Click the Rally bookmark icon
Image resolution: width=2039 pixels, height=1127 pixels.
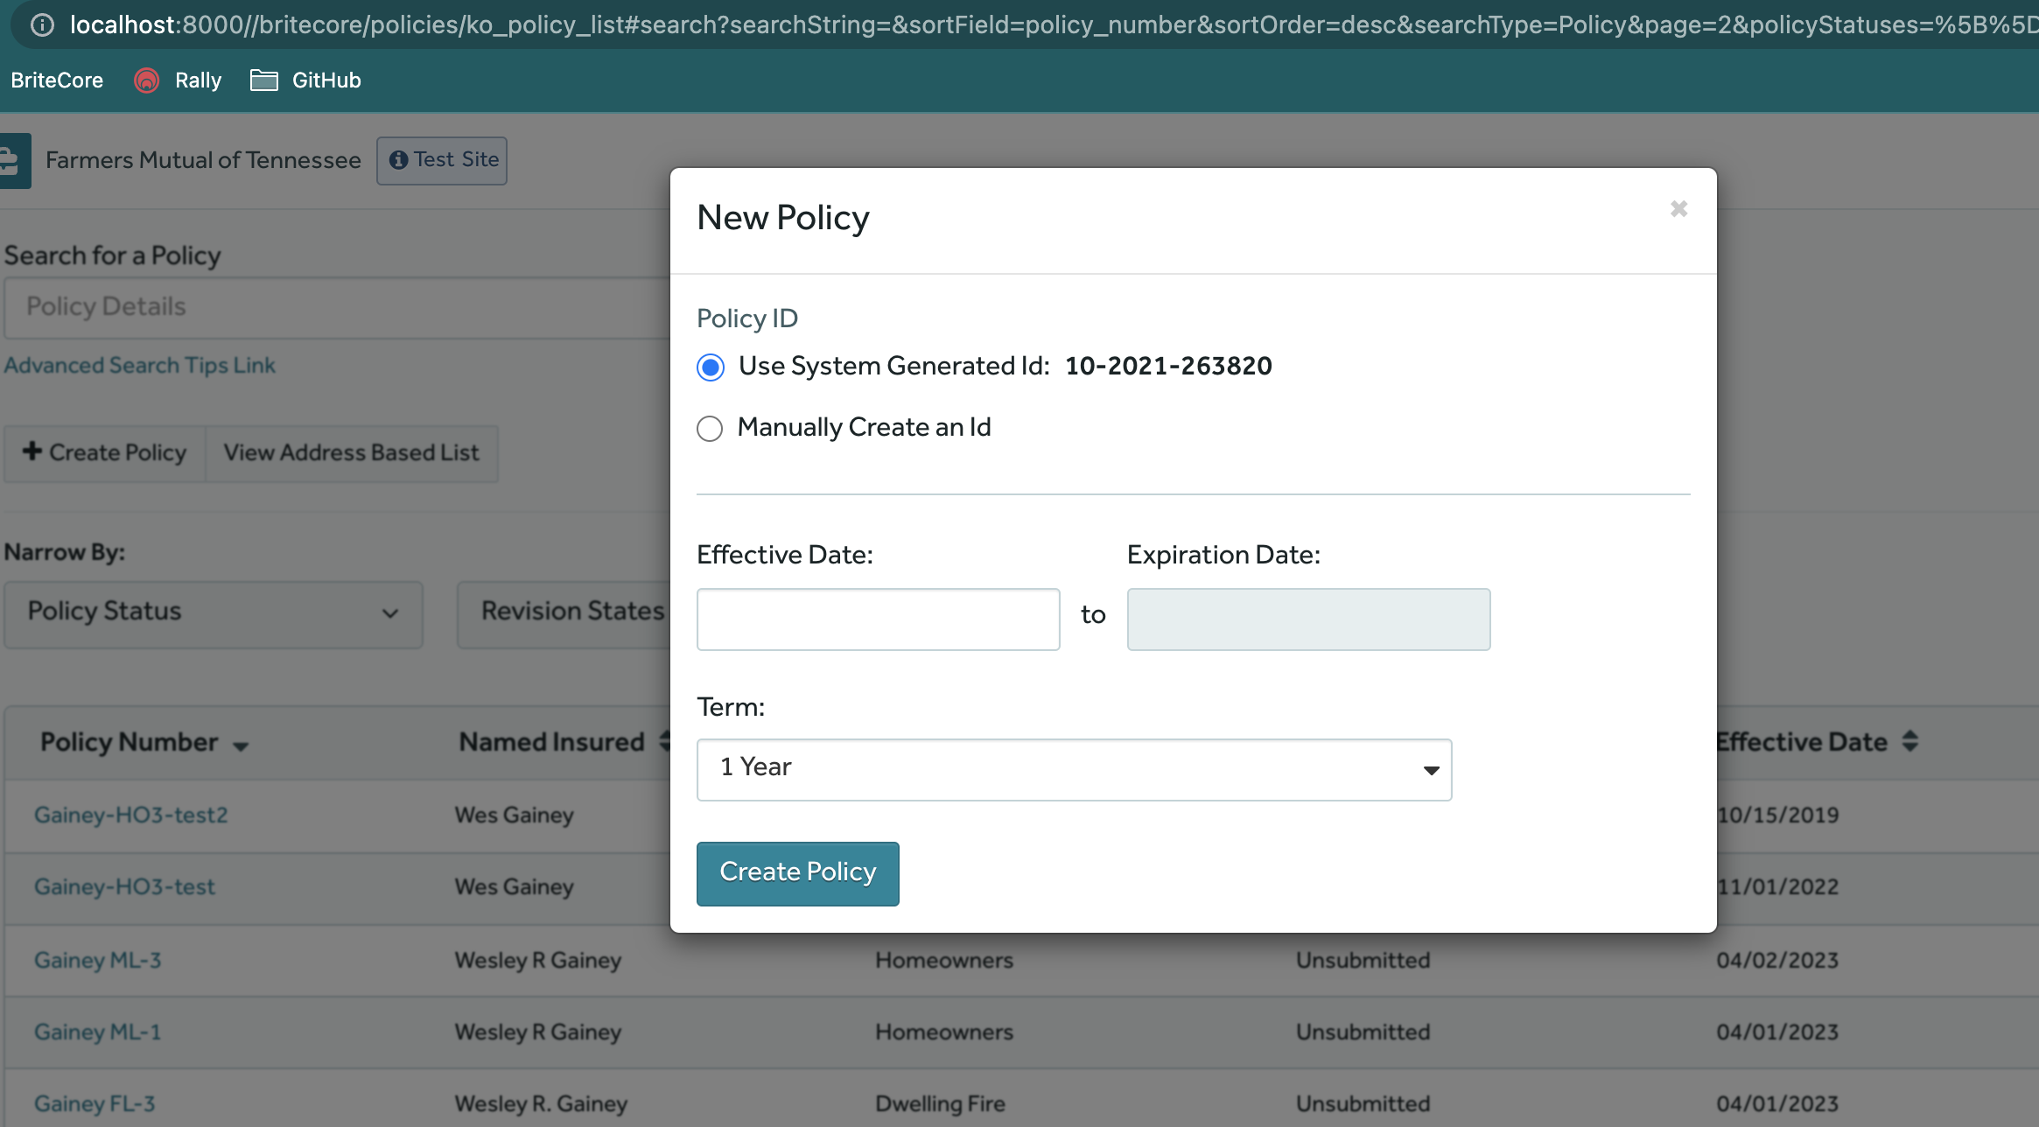tap(146, 80)
